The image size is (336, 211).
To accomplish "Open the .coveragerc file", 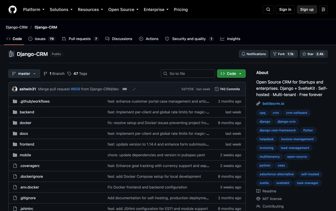I will (x=30, y=166).
